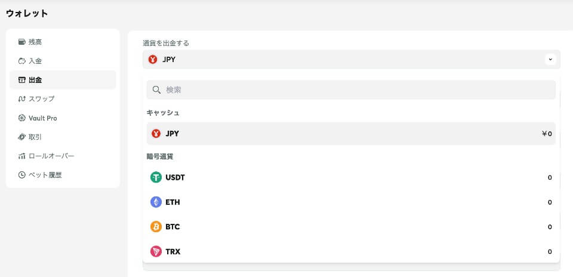
Task: Click the deposit (入金) piggy bank icon
Action: [22, 61]
